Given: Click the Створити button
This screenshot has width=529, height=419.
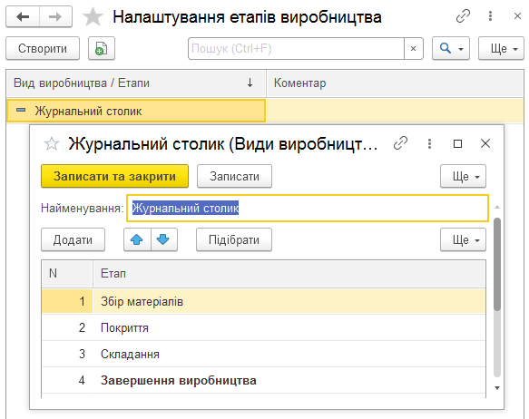Looking at the screenshot, I should click(43, 49).
